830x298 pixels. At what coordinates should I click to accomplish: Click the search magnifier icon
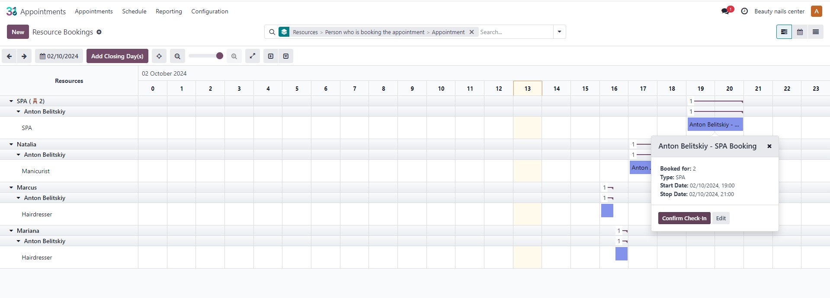pos(272,32)
